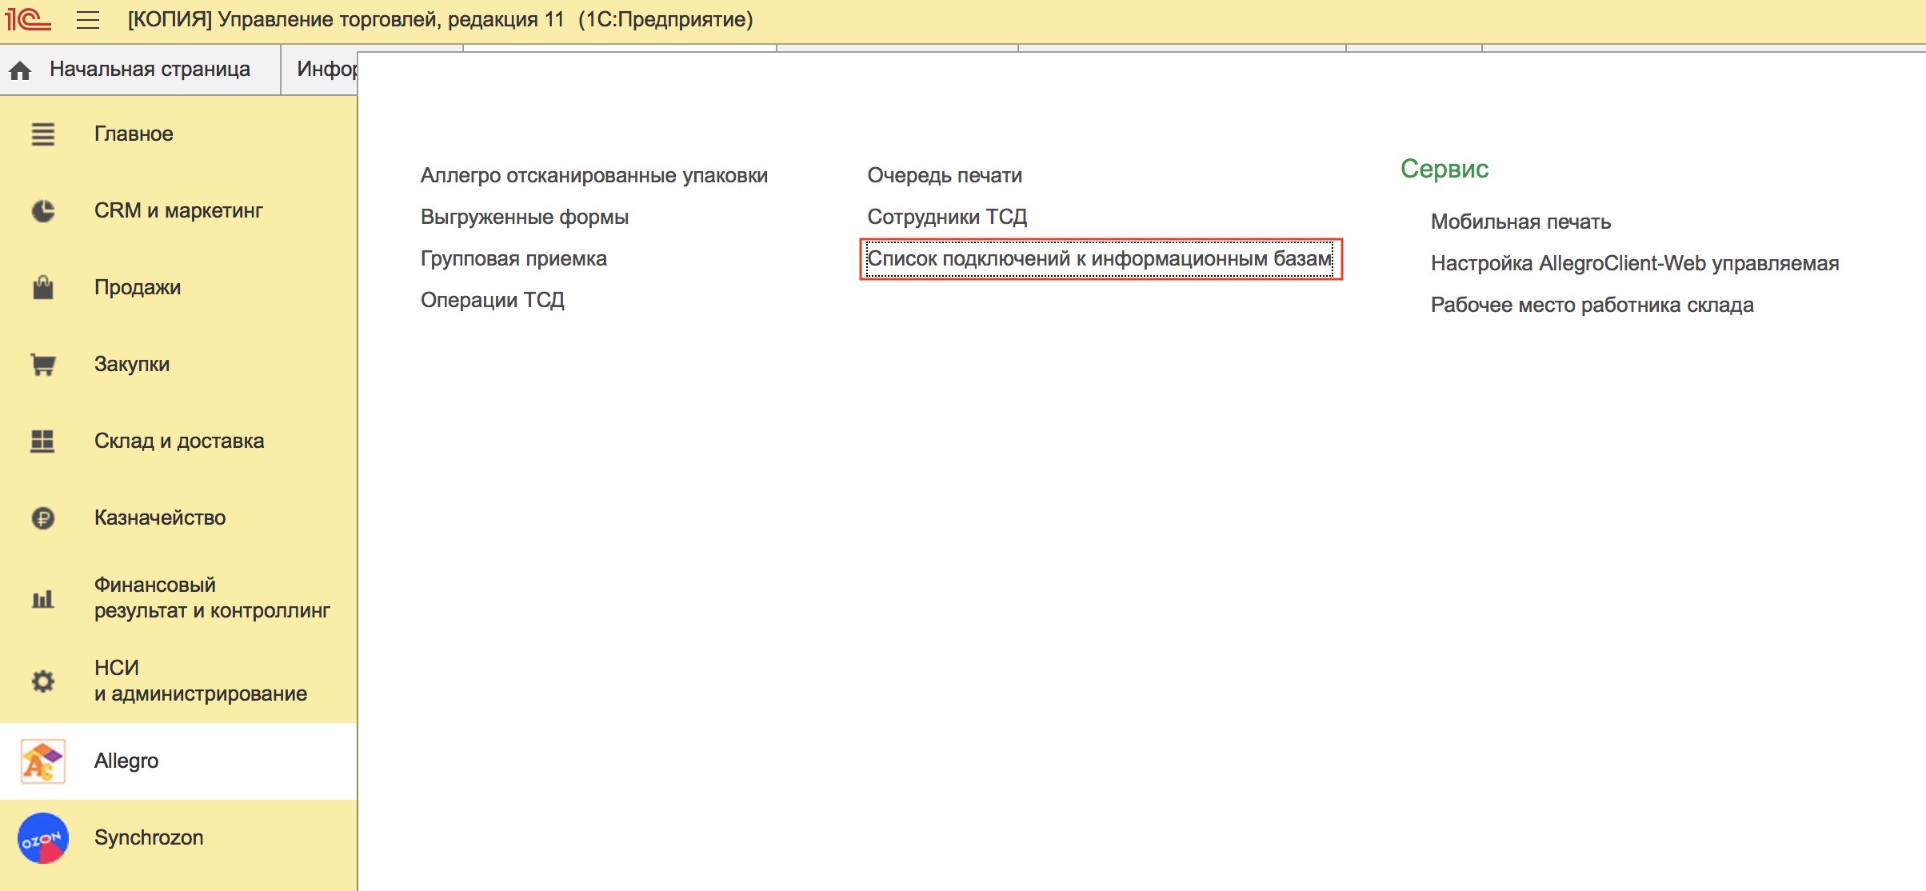This screenshot has height=891, width=1926.
Task: Open the Склад и доставка section
Action: (x=178, y=442)
